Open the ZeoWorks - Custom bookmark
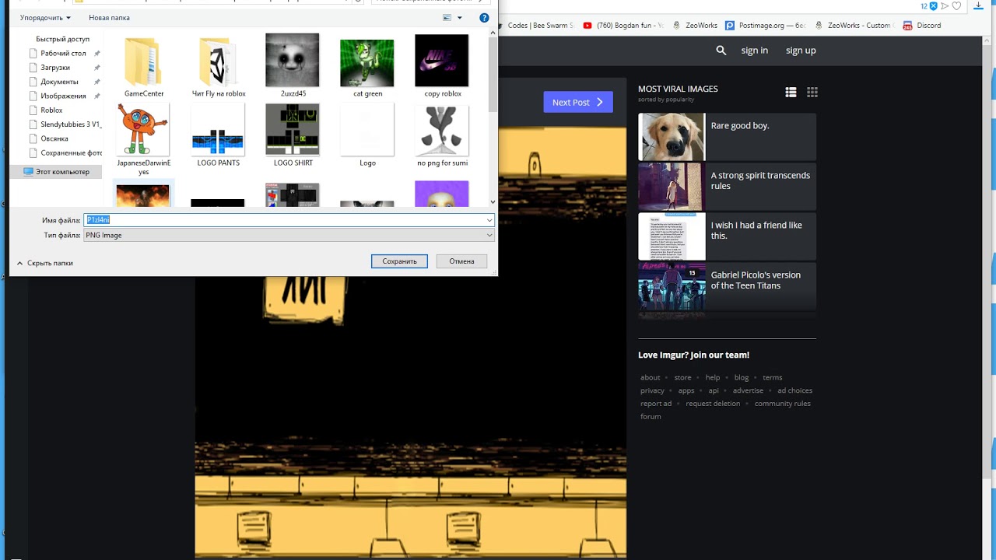Viewport: 996px width, 560px height. (853, 26)
